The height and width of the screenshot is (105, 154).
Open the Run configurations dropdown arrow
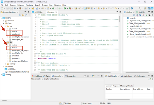pos(67,8)
